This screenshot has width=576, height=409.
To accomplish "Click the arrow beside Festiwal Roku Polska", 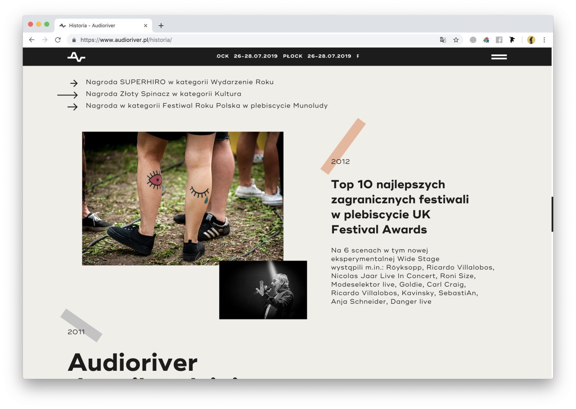I will pos(72,107).
